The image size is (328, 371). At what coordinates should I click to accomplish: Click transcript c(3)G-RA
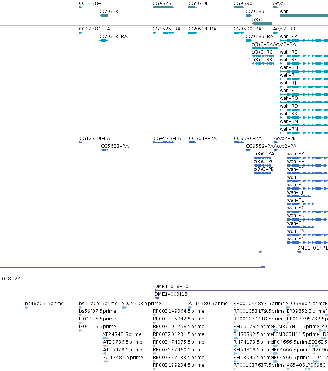[262, 44]
